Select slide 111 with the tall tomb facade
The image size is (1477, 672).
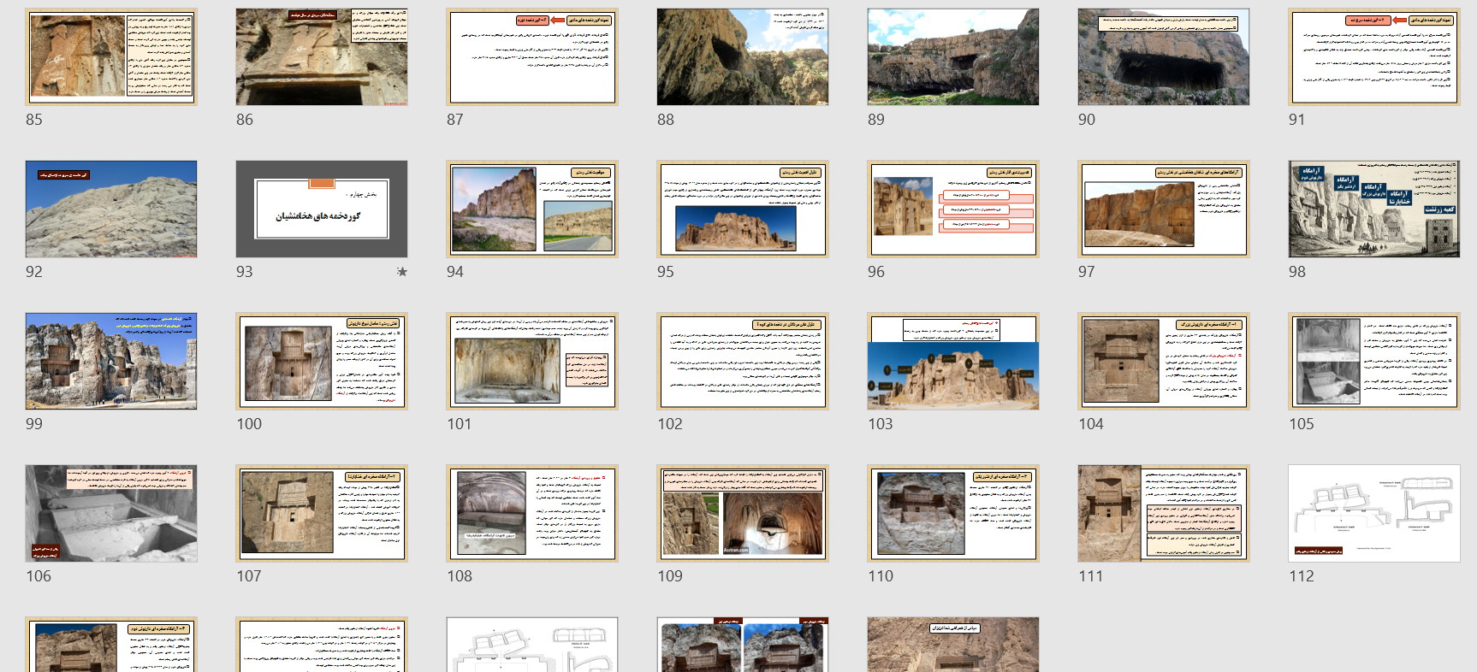[x=1164, y=514]
